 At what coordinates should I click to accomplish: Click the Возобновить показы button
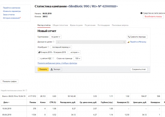[153, 17]
